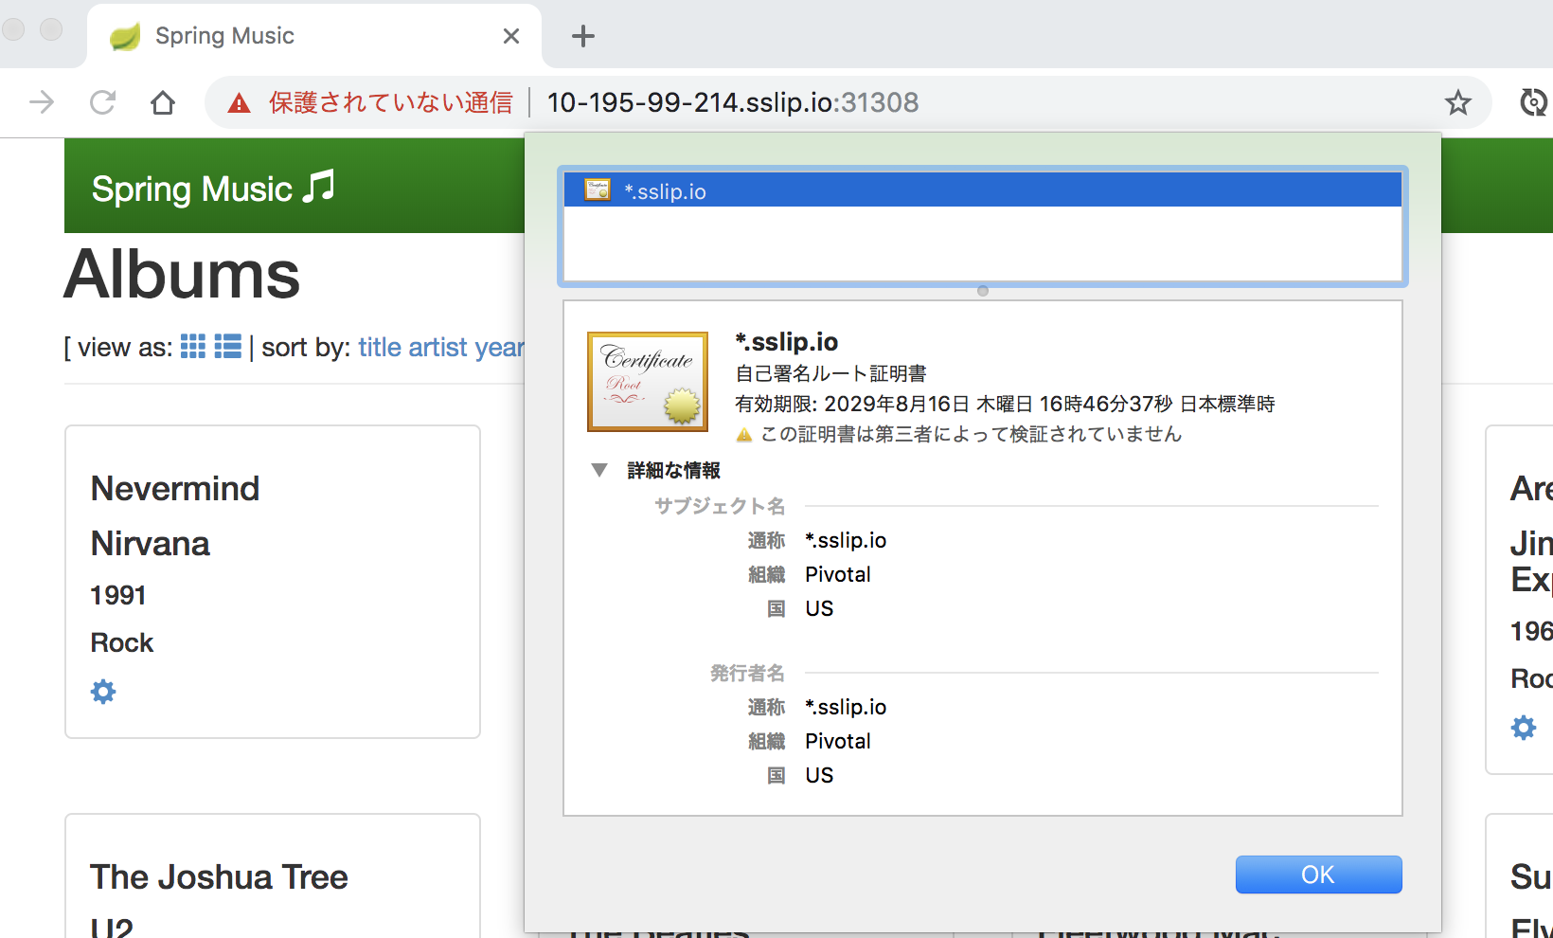Screen dimensions: 1553x938
Task: Click the red not-secure warning triangle
Action: (240, 102)
